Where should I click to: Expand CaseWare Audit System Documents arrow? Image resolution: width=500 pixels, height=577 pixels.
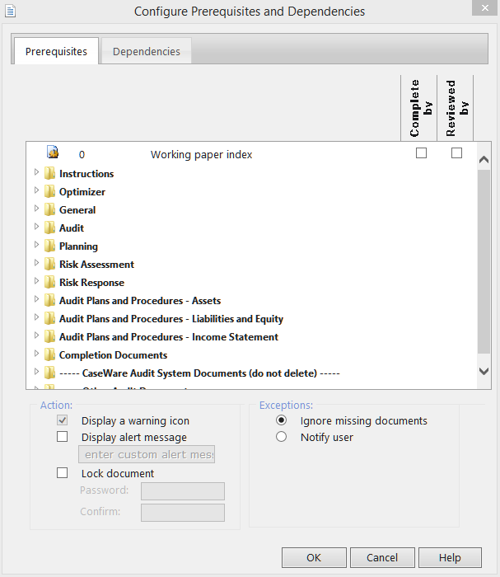(x=36, y=371)
